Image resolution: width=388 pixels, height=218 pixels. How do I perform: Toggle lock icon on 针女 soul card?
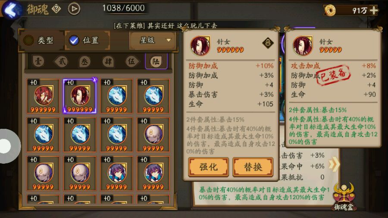(268, 43)
